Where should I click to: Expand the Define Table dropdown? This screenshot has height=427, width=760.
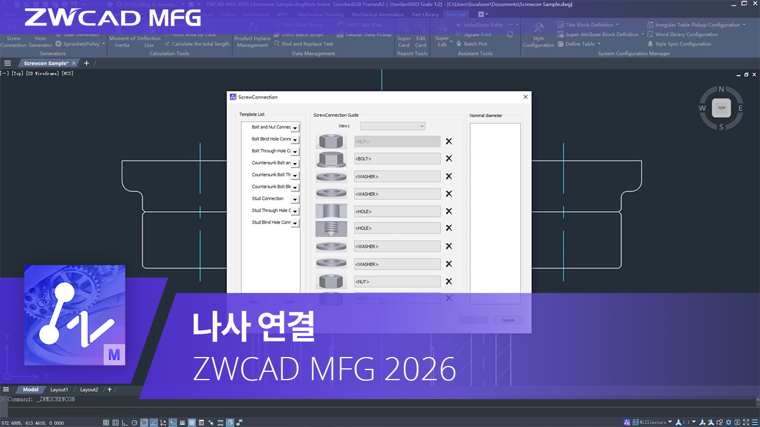point(598,44)
